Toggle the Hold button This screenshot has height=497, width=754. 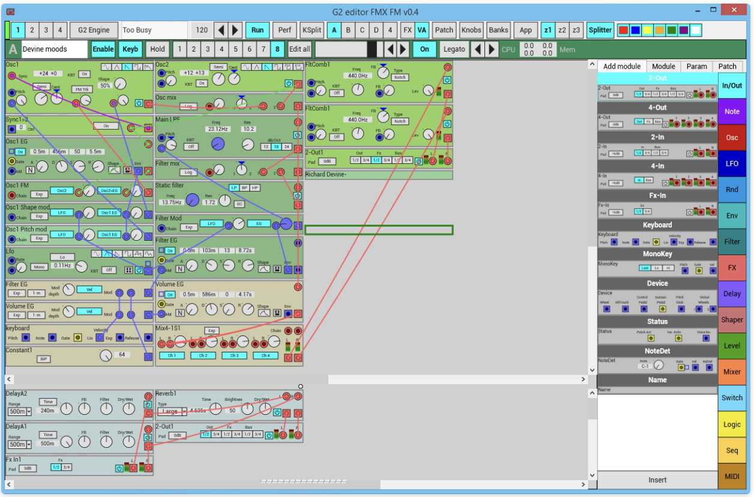(x=157, y=49)
